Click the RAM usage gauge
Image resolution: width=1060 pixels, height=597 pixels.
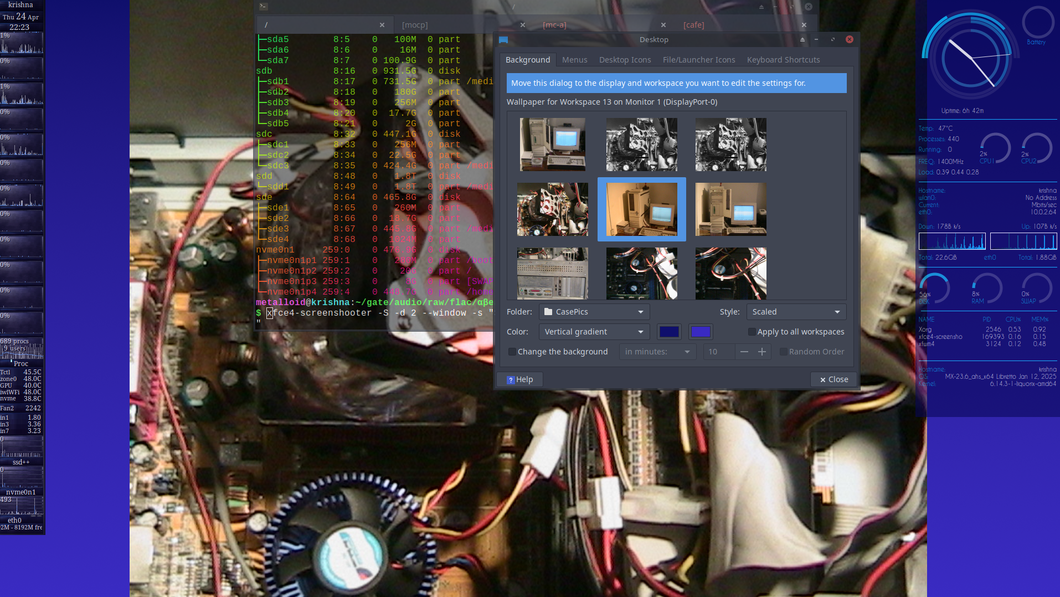click(986, 289)
